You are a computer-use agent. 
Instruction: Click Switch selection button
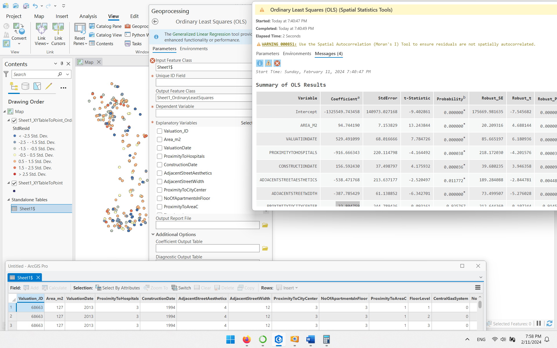pyautogui.click(x=181, y=288)
